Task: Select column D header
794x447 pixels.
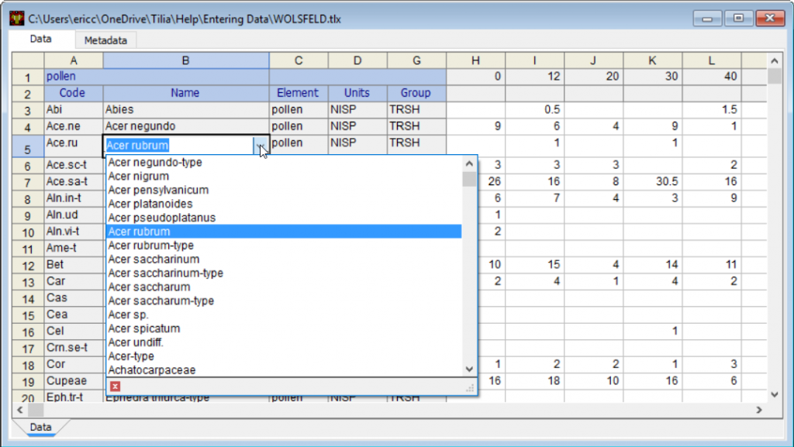Action: (x=357, y=60)
